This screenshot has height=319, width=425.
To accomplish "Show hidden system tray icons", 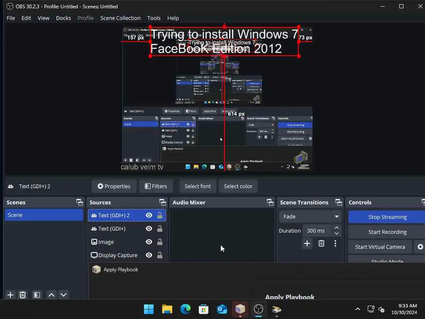I will [358, 309].
